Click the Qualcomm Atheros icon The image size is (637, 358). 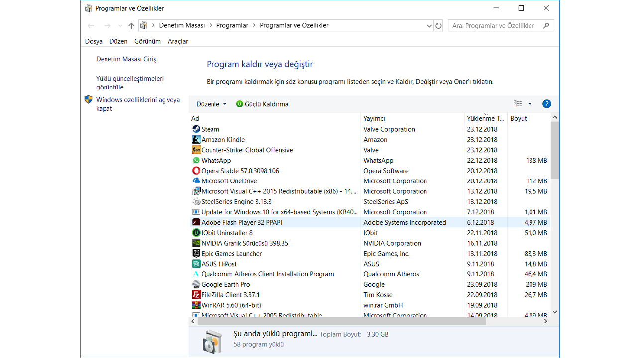(196, 274)
